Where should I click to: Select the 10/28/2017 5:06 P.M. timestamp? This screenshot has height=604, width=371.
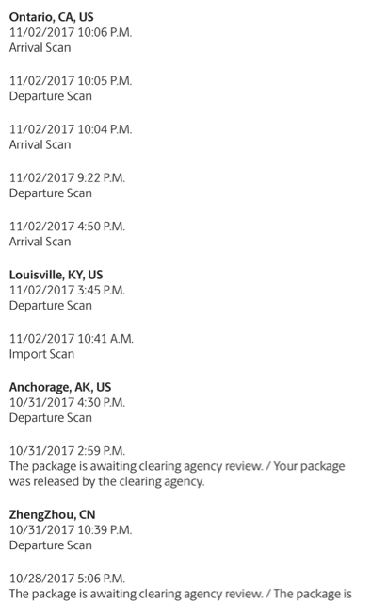(67, 579)
